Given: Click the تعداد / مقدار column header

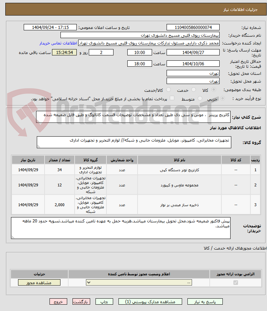Looking at the screenshot, I should [60, 160].
